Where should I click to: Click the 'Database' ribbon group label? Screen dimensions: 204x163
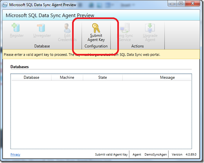tap(42, 46)
